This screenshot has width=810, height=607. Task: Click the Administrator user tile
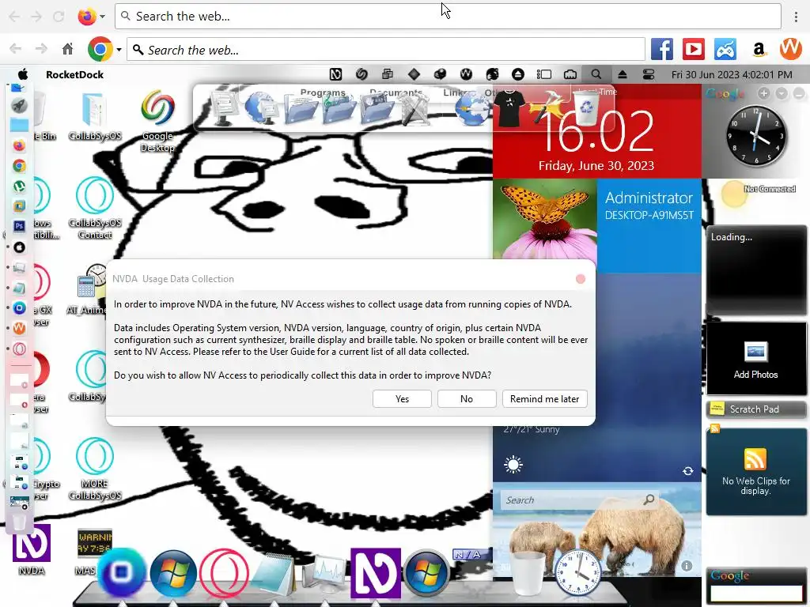pyautogui.click(x=649, y=225)
